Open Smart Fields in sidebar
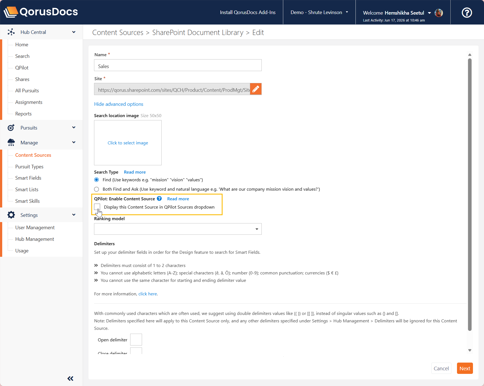The width and height of the screenshot is (484, 386). [28, 178]
